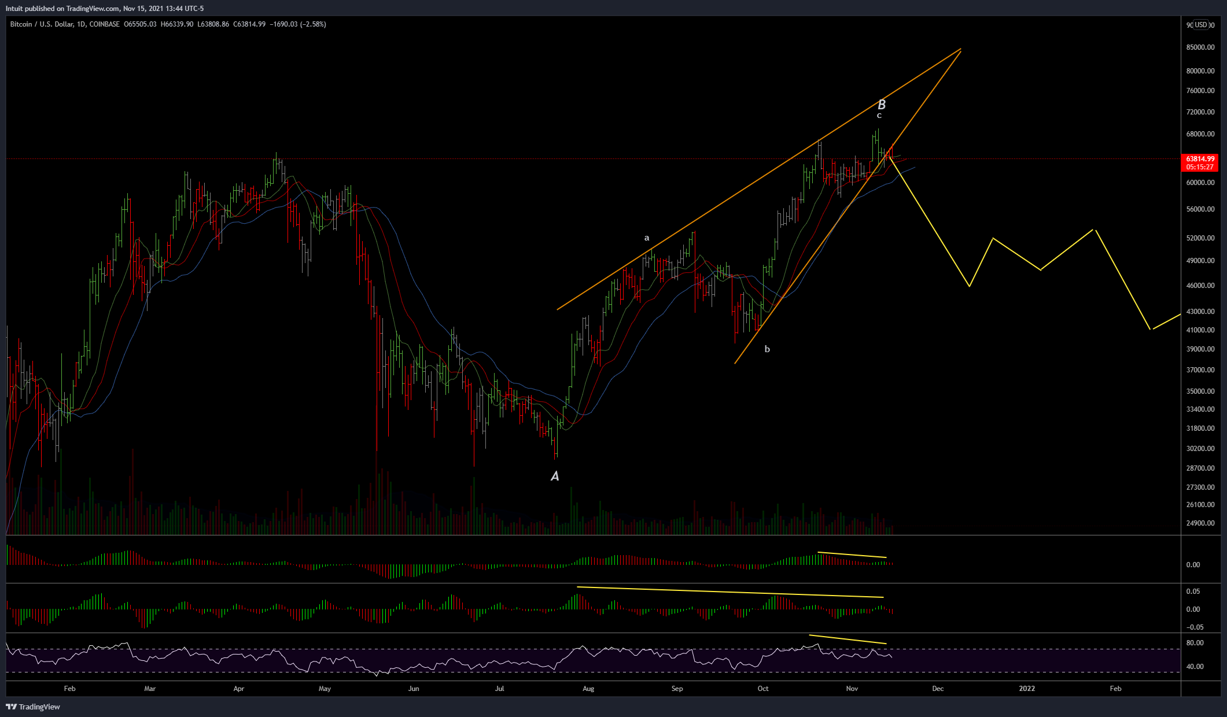Click the Oct label on time axis
The height and width of the screenshot is (717, 1227).
763,689
